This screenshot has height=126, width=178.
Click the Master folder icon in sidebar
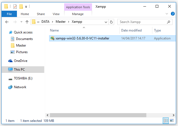pyautogui.click(x=13, y=45)
